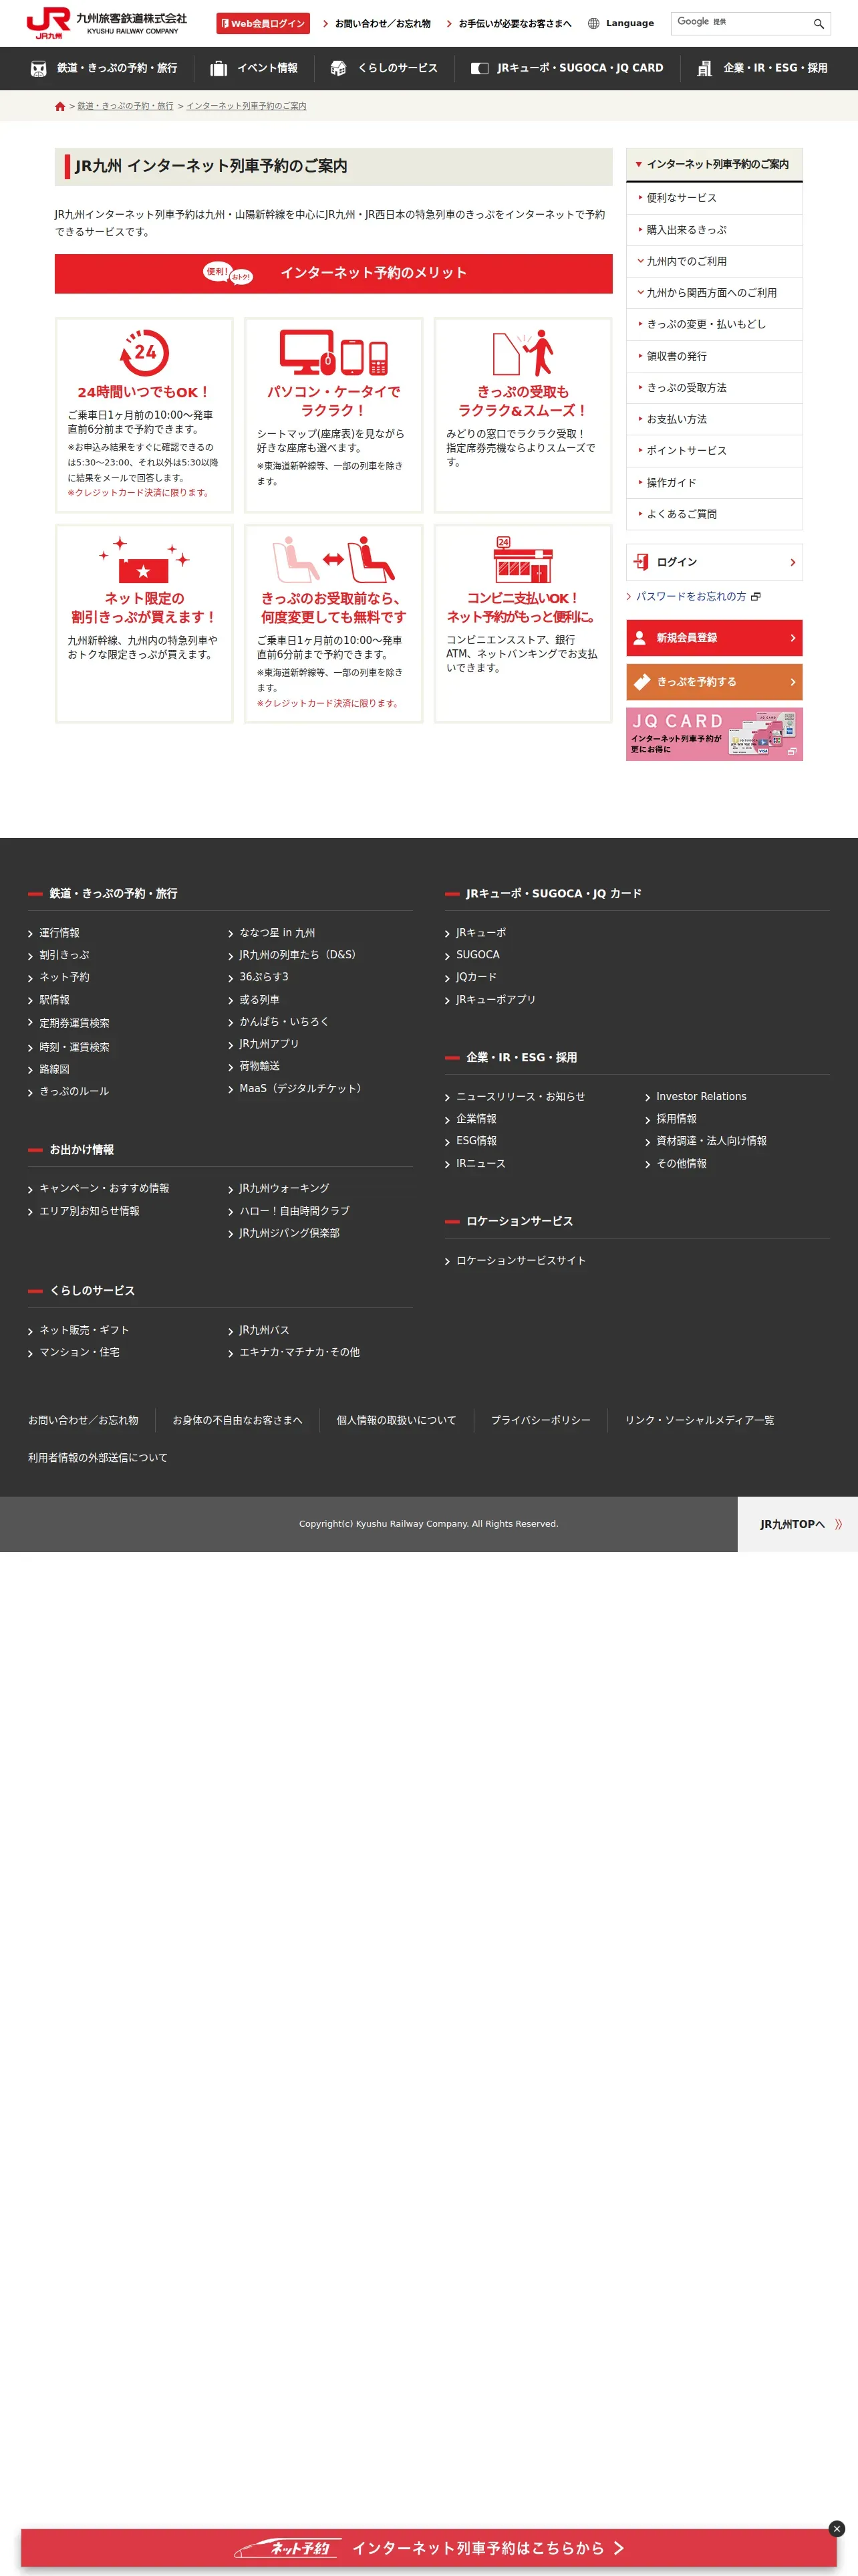858x2576 pixels.
Task: Open 購入出来るきっぷ sidebar item
Action: pyautogui.click(x=714, y=230)
